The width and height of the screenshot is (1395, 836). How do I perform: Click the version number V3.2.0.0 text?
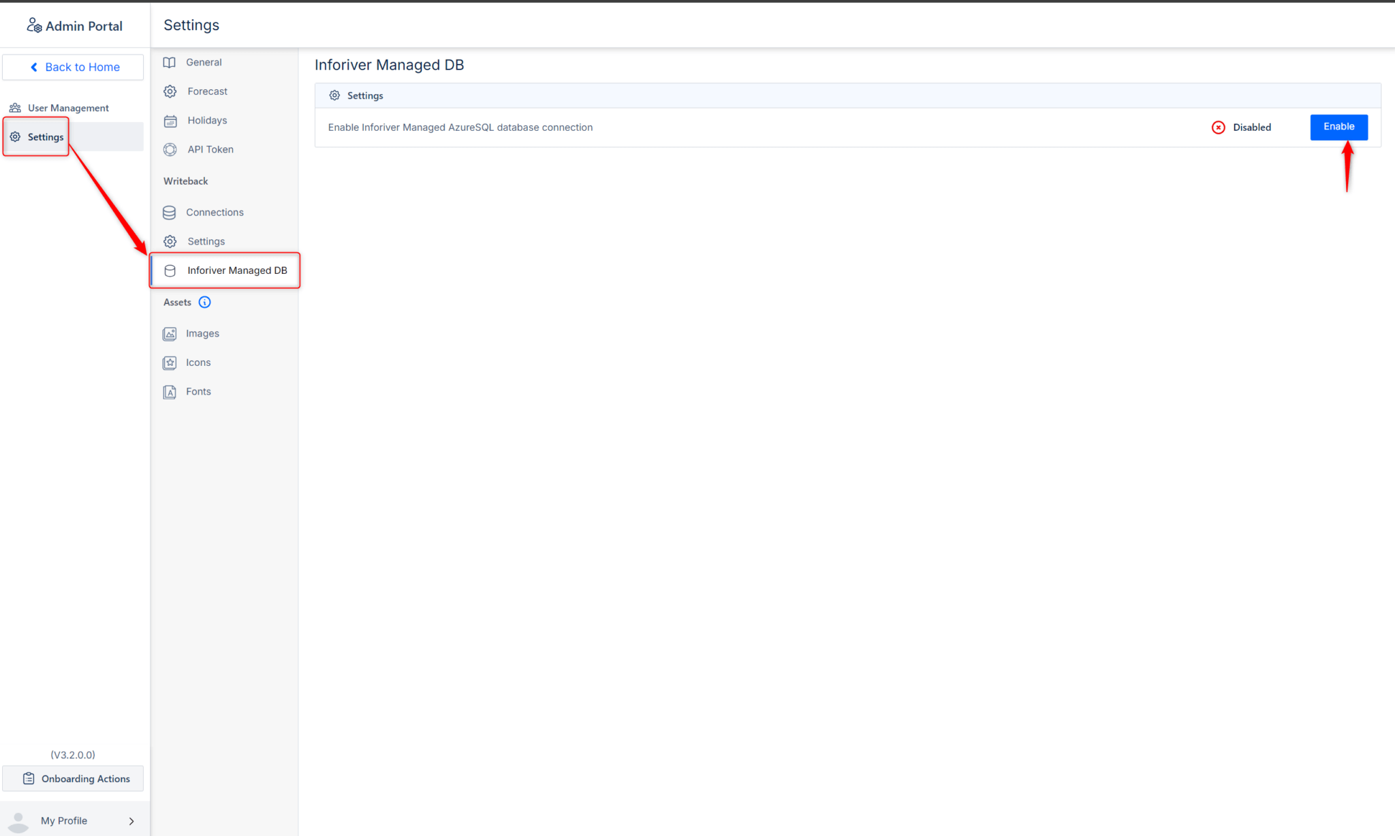point(73,754)
